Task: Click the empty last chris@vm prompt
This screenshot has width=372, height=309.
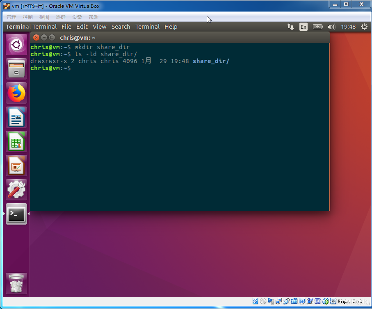Action: tap(50, 68)
